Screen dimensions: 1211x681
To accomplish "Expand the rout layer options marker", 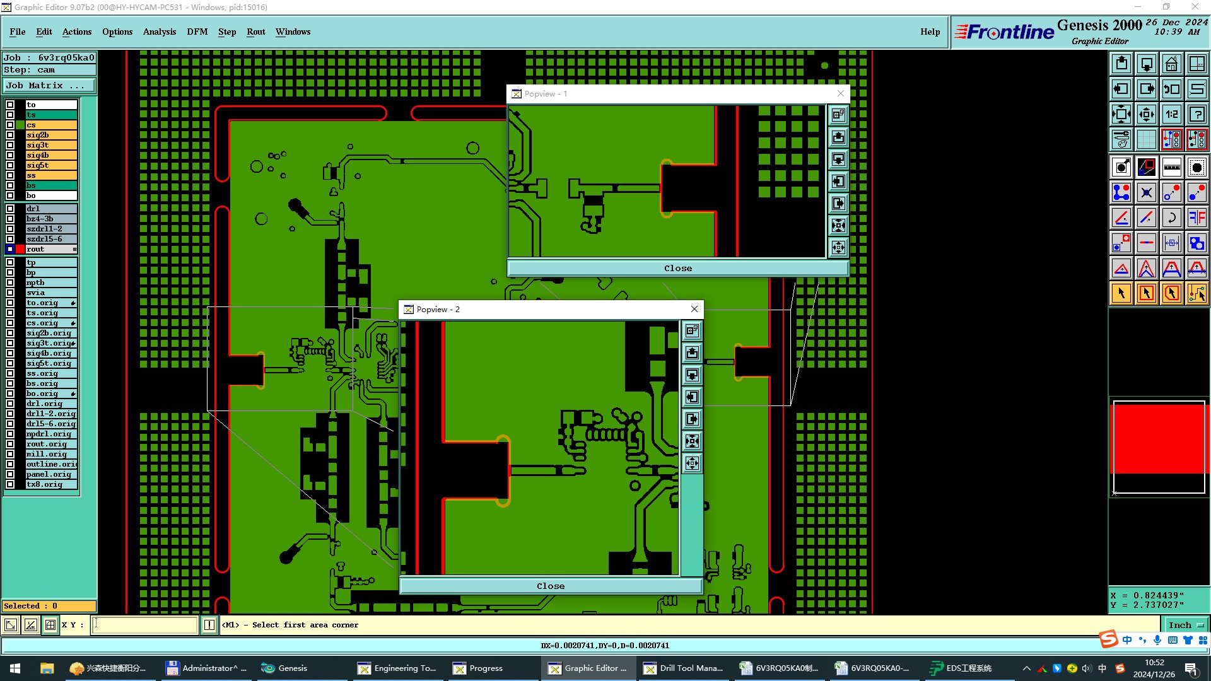I will click(74, 250).
